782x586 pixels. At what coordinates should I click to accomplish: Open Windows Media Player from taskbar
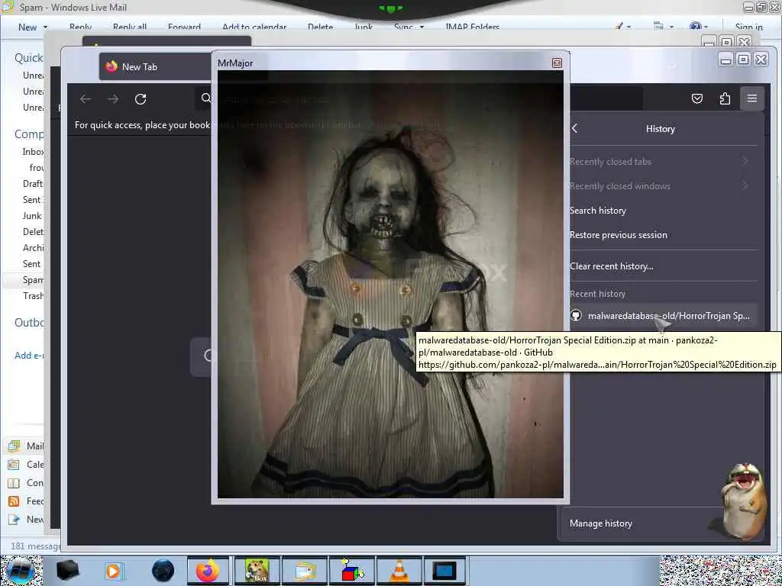click(x=115, y=571)
